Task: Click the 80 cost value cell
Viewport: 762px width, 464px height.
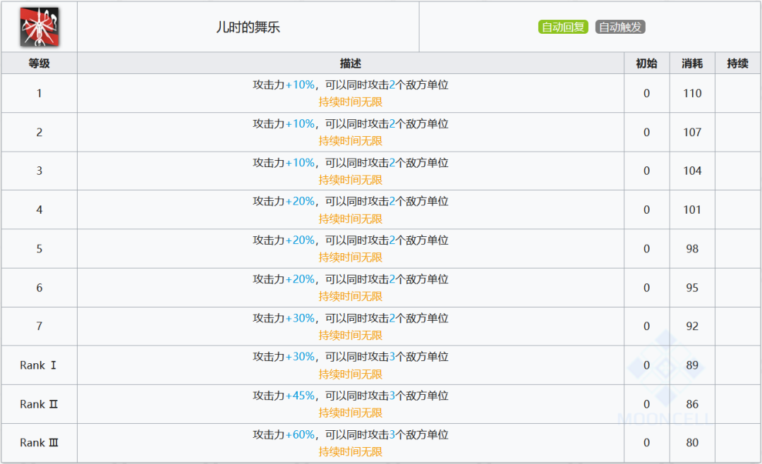Action: tap(692, 443)
